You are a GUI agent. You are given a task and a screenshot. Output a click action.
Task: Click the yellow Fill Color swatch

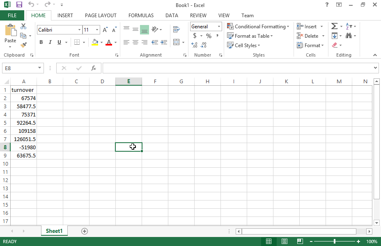point(95,42)
